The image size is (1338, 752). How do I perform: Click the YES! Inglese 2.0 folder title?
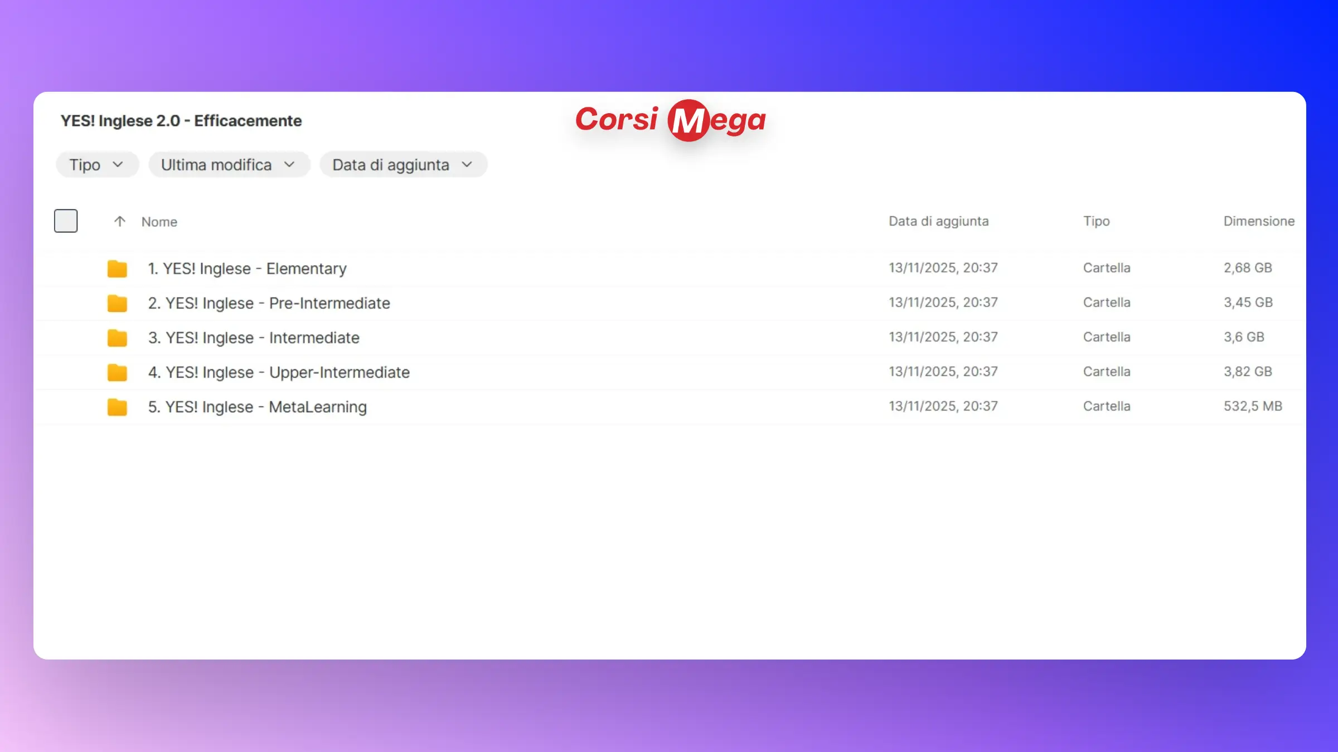pos(181,121)
